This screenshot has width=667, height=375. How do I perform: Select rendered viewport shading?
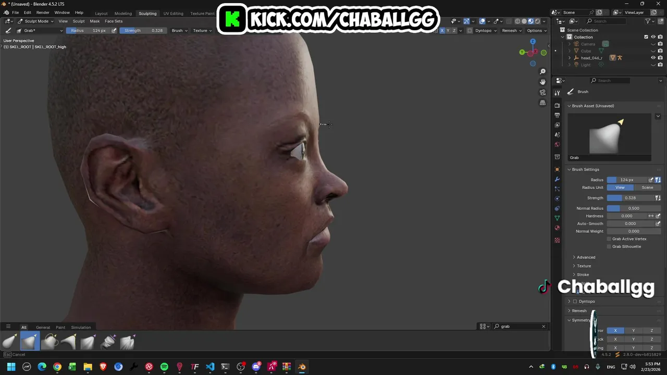click(537, 21)
